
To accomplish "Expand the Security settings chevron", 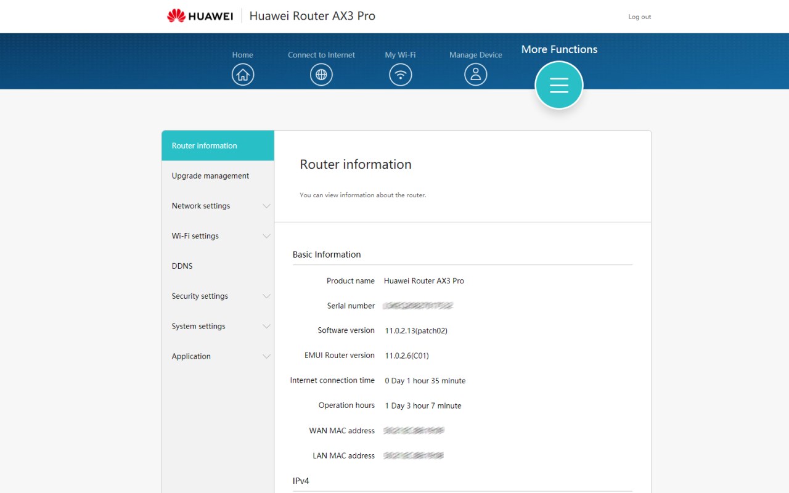I will (266, 296).
